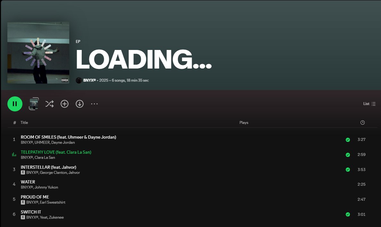The height and width of the screenshot is (227, 381).
Task: Open Clara La San artist link
Action: [x=45, y=158]
